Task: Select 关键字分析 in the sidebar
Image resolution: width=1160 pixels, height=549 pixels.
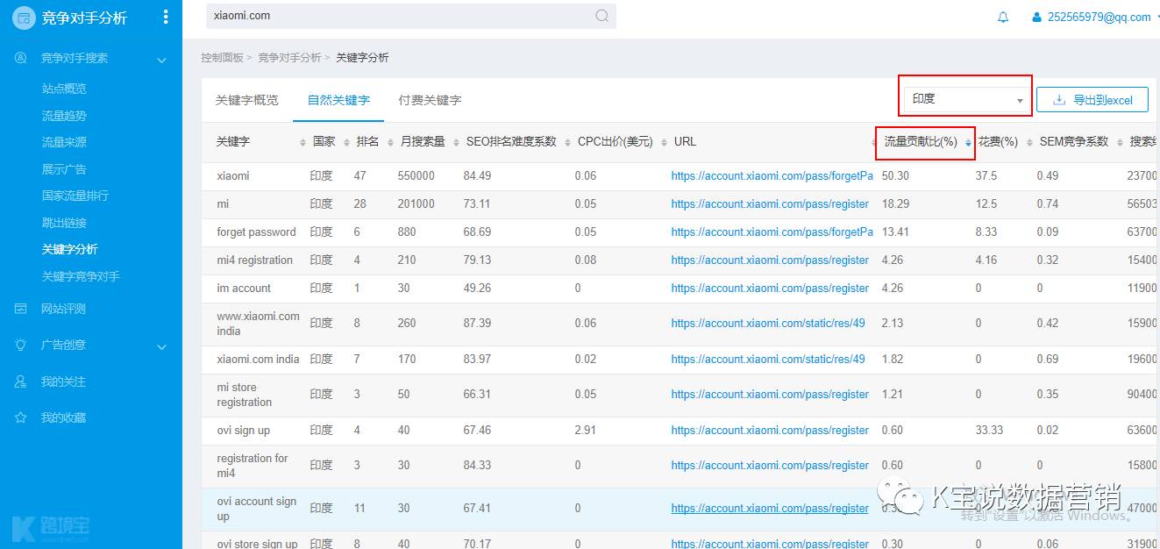Action: click(x=70, y=249)
